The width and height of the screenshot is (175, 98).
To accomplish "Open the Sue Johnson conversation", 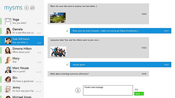I will [22, 40].
